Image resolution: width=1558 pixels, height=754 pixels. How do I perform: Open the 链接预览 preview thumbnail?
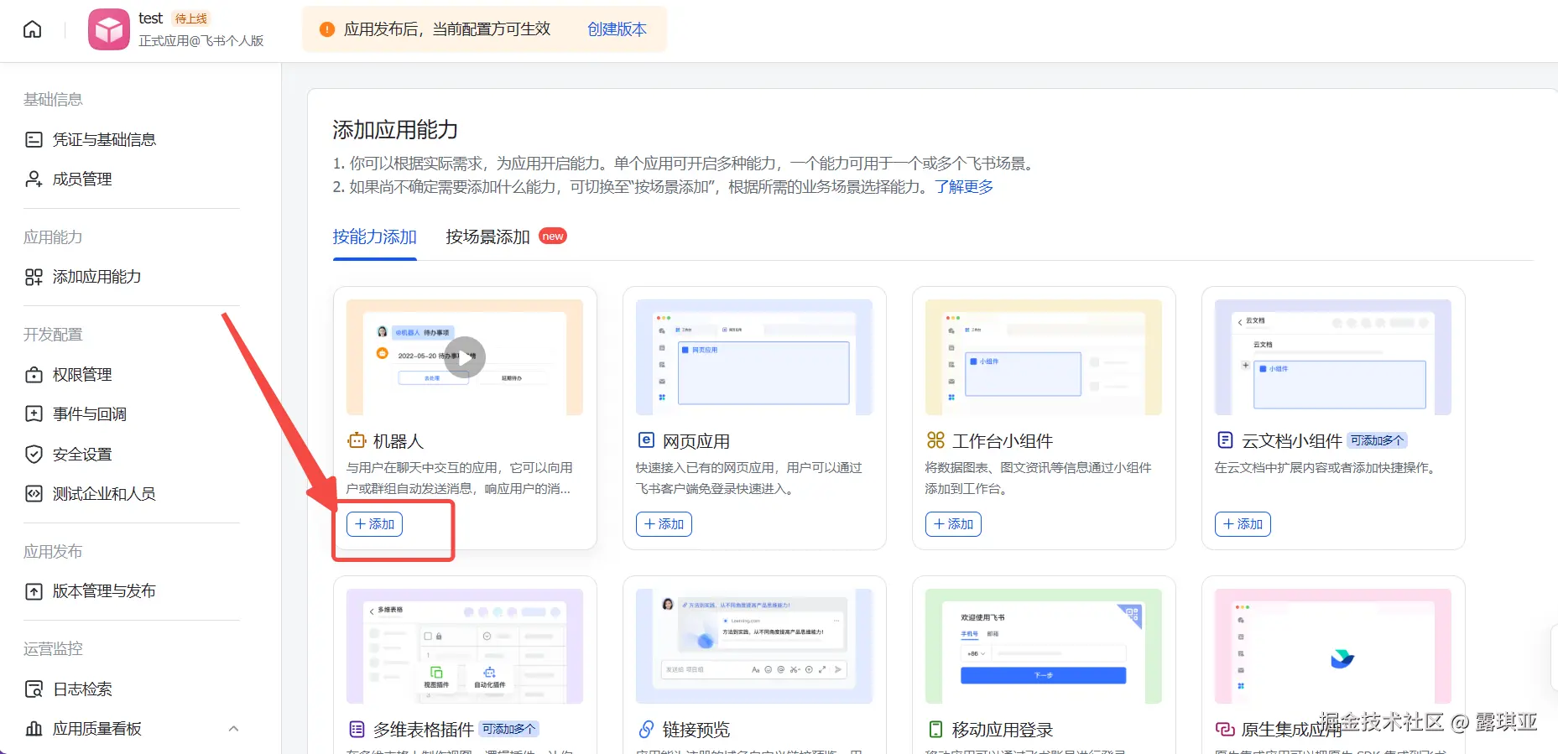coord(754,646)
